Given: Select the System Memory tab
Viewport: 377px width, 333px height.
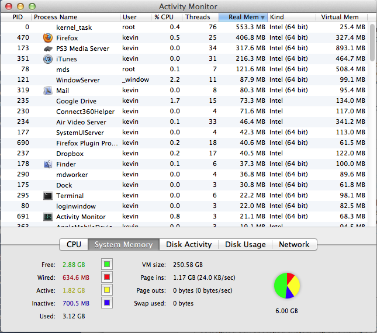Looking at the screenshot, I should [123, 244].
